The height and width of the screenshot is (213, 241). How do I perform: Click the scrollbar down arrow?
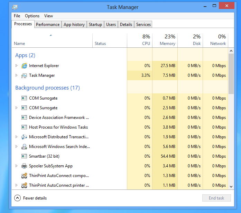pos(231,187)
